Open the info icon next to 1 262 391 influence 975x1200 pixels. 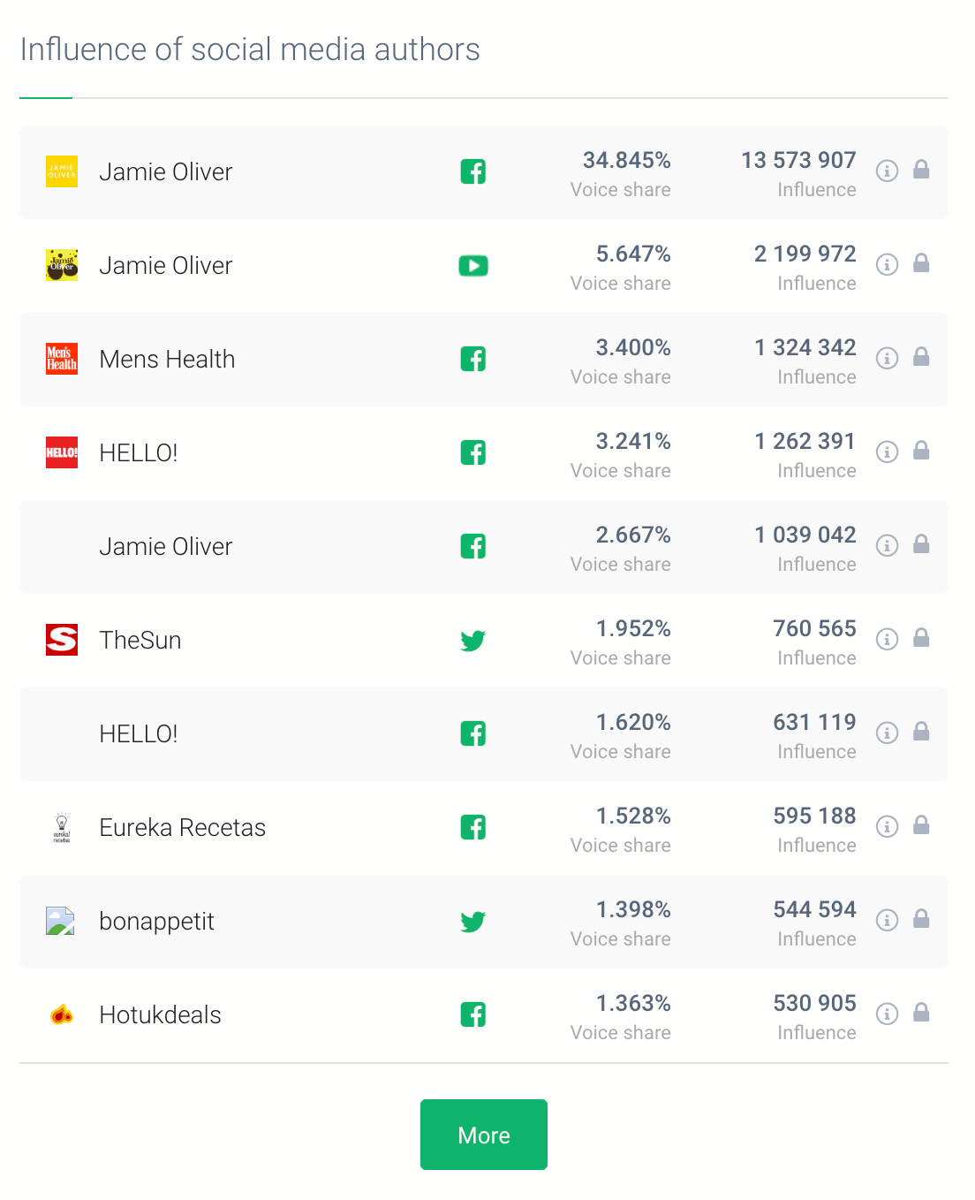(887, 452)
